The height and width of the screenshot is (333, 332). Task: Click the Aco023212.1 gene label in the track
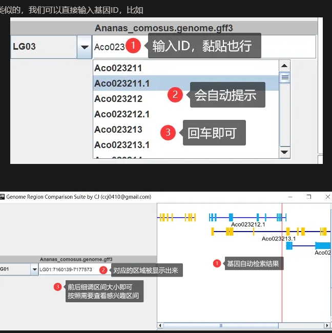point(248,224)
